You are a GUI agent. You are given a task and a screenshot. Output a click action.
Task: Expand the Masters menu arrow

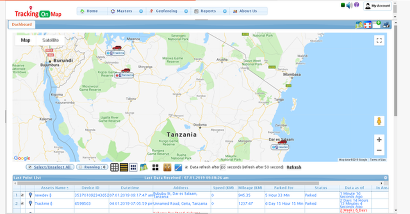coord(141,11)
